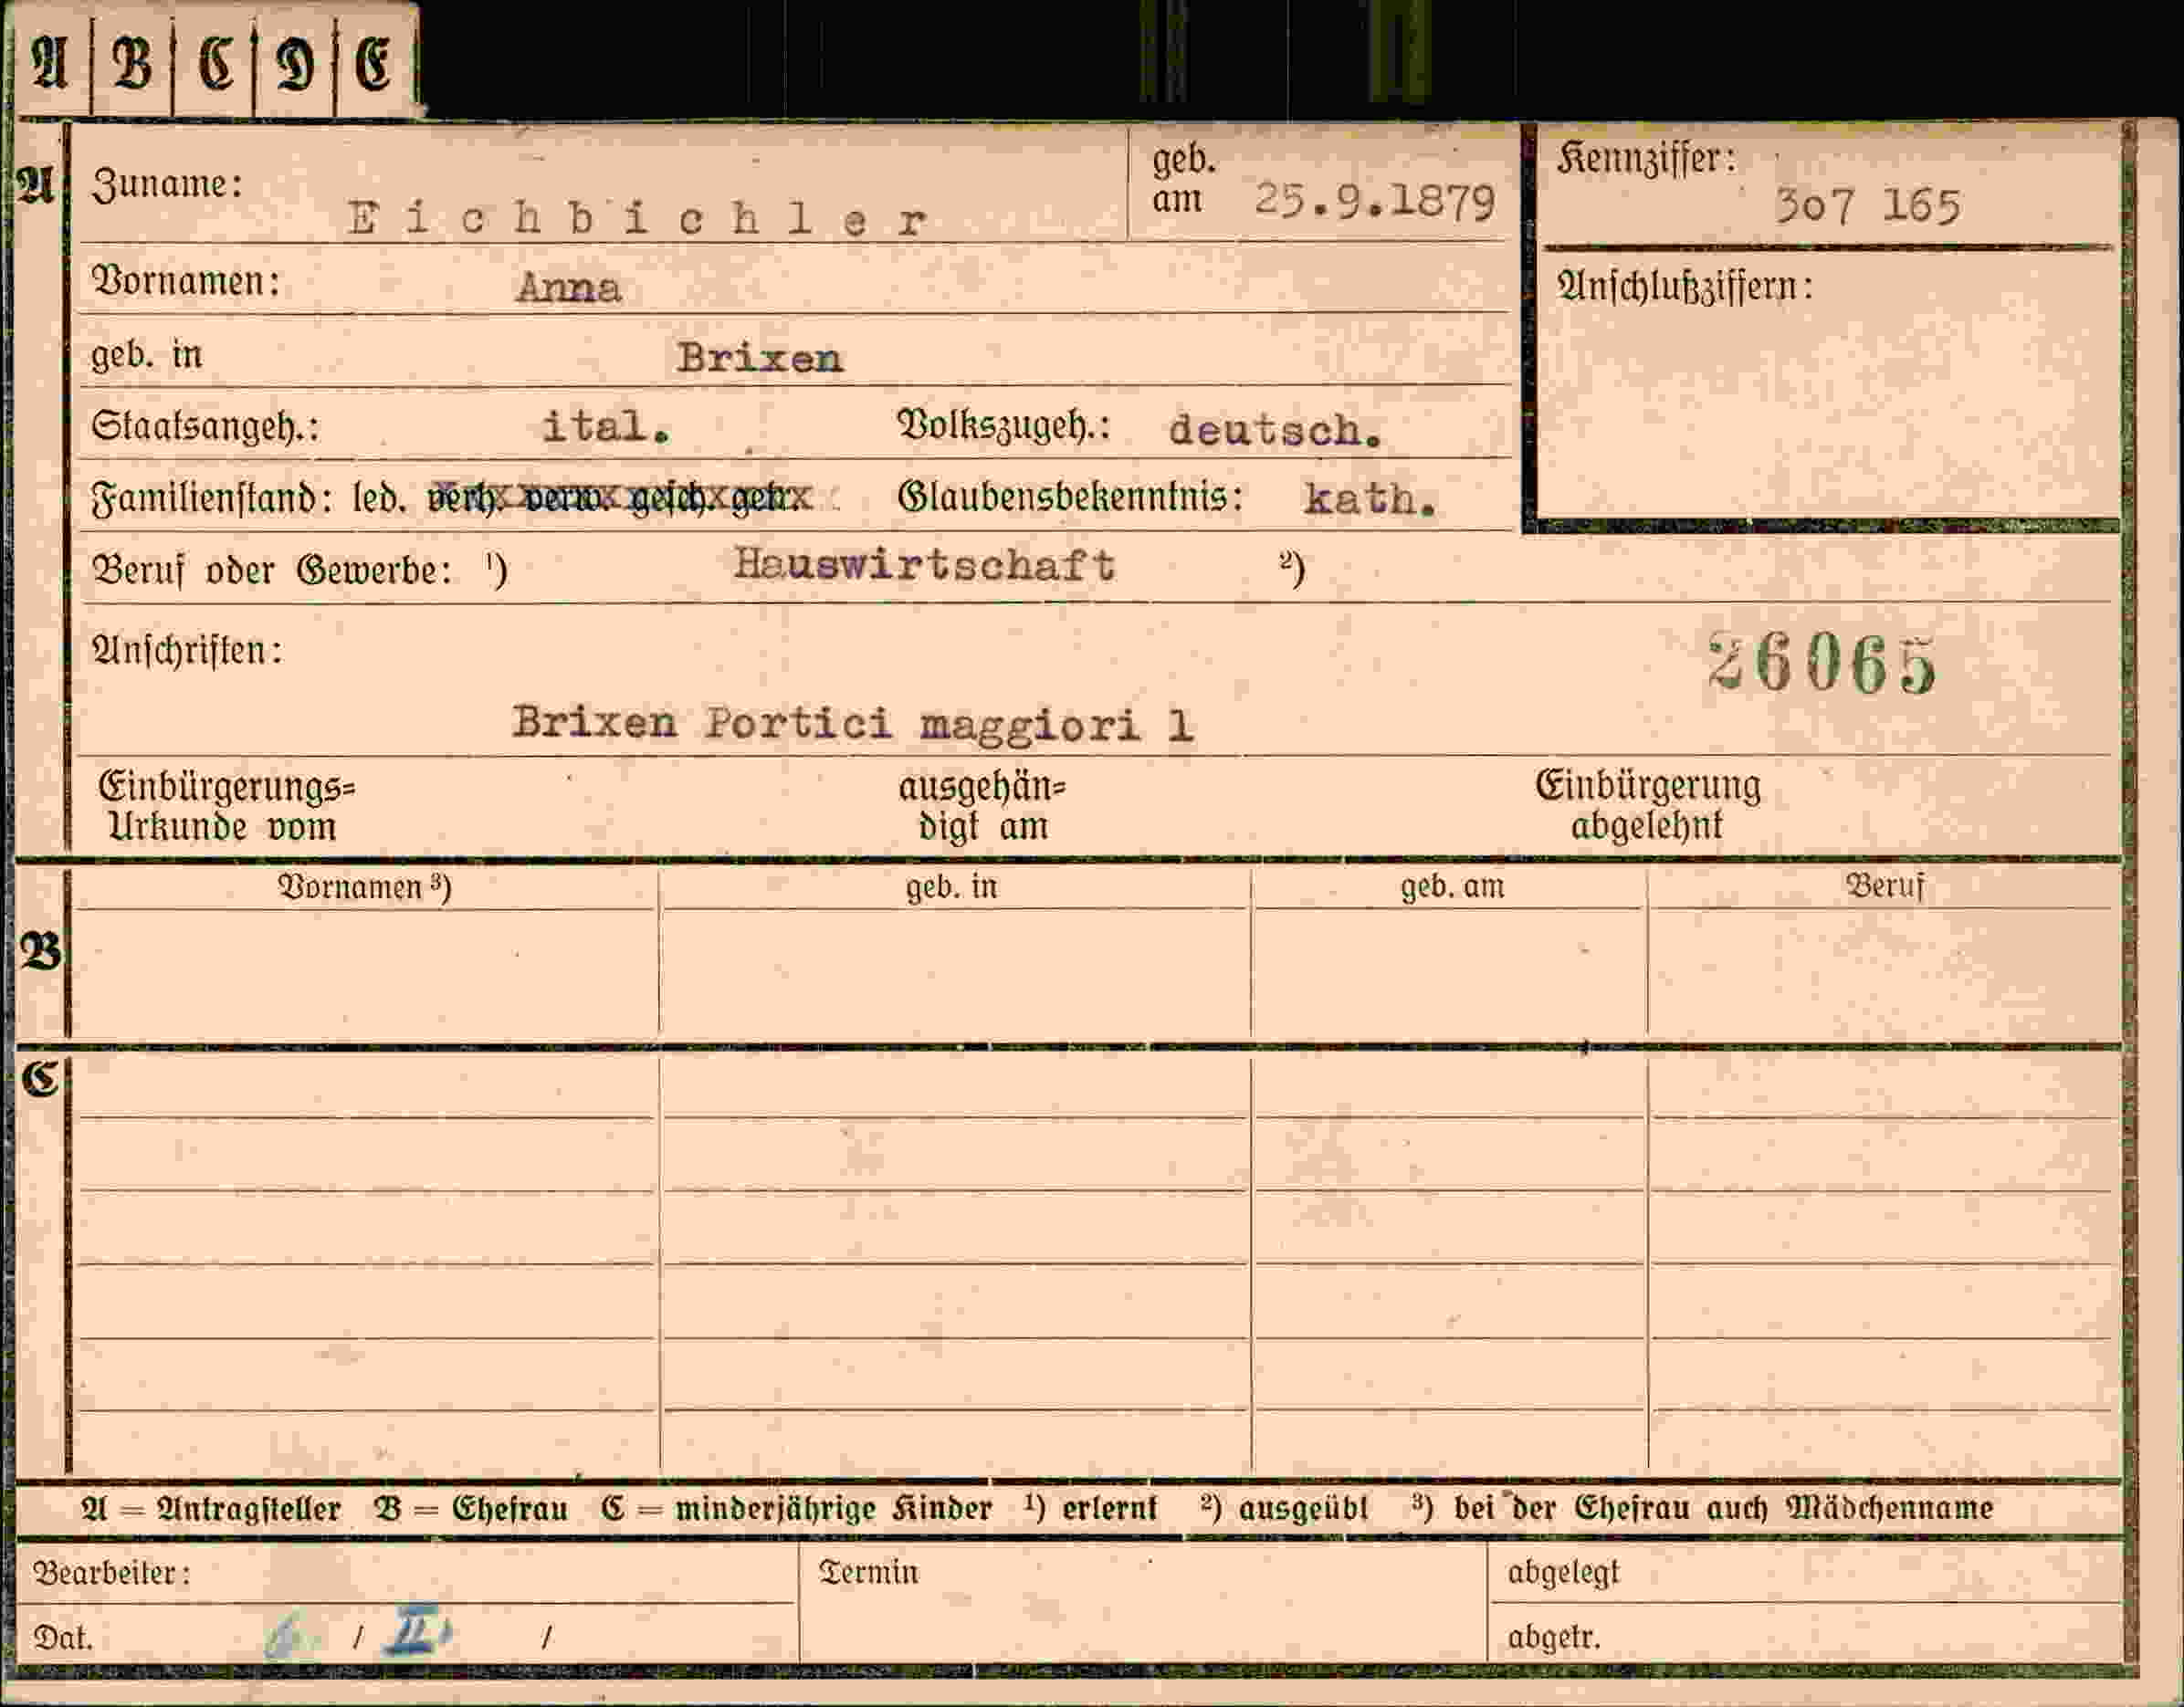Click the 'Vornamen:' label in section A
This screenshot has height=1707, width=2184.
click(x=186, y=281)
